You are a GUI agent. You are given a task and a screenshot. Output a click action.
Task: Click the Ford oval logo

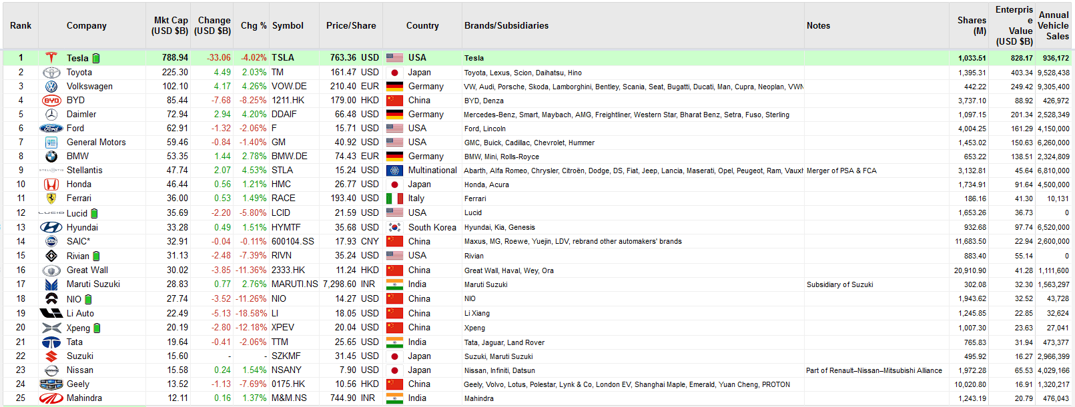click(x=51, y=129)
